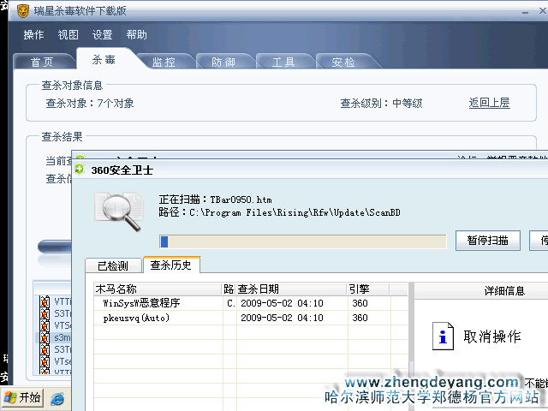Click the 路 column header

(x=229, y=289)
